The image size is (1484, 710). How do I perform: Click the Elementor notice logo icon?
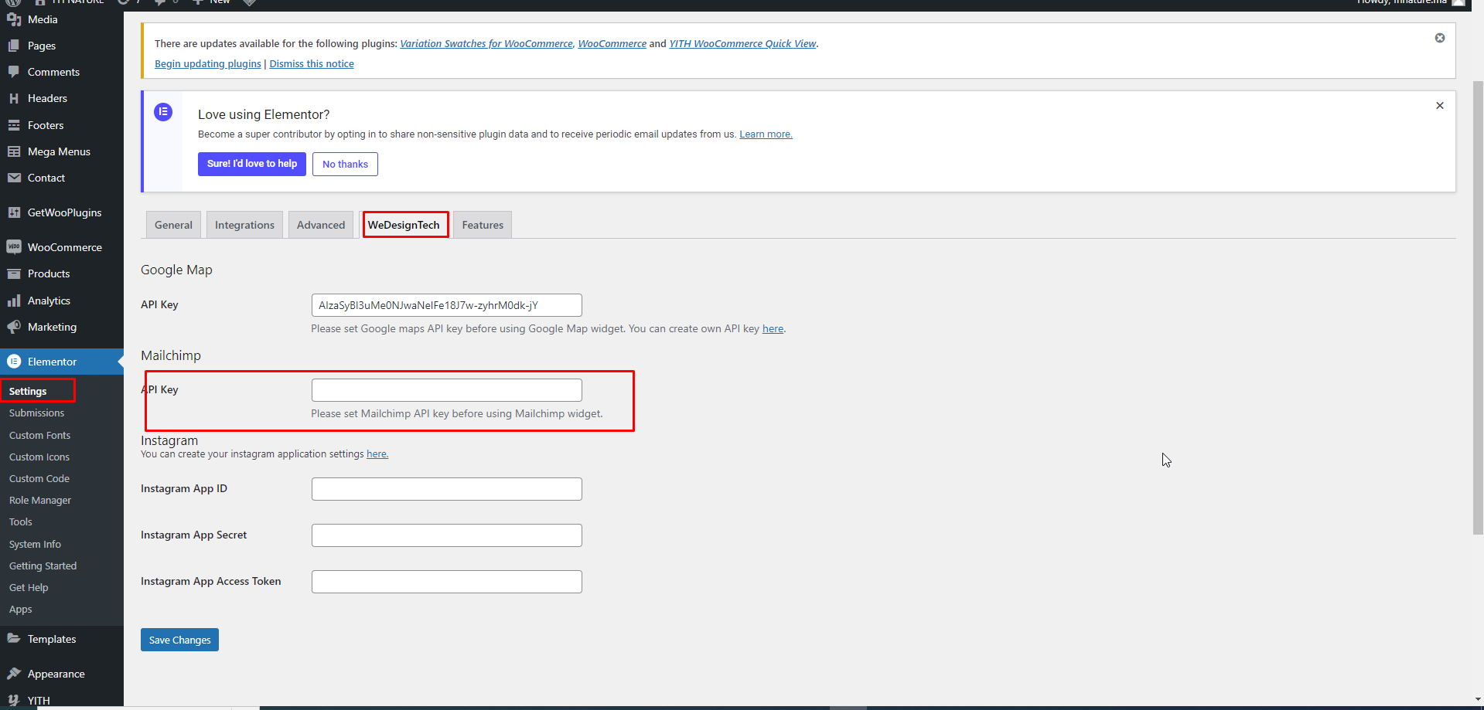pyautogui.click(x=163, y=112)
